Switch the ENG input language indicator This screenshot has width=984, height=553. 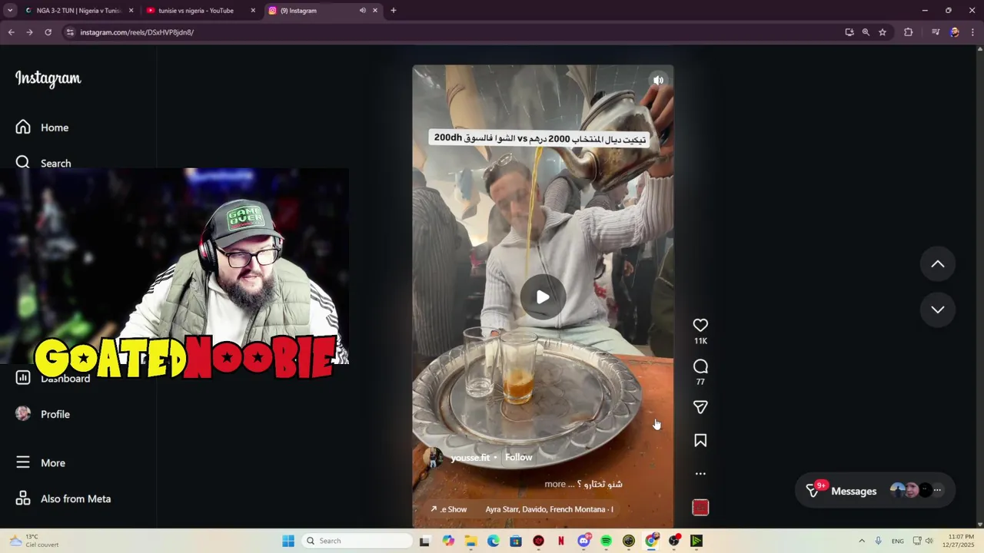click(x=897, y=541)
